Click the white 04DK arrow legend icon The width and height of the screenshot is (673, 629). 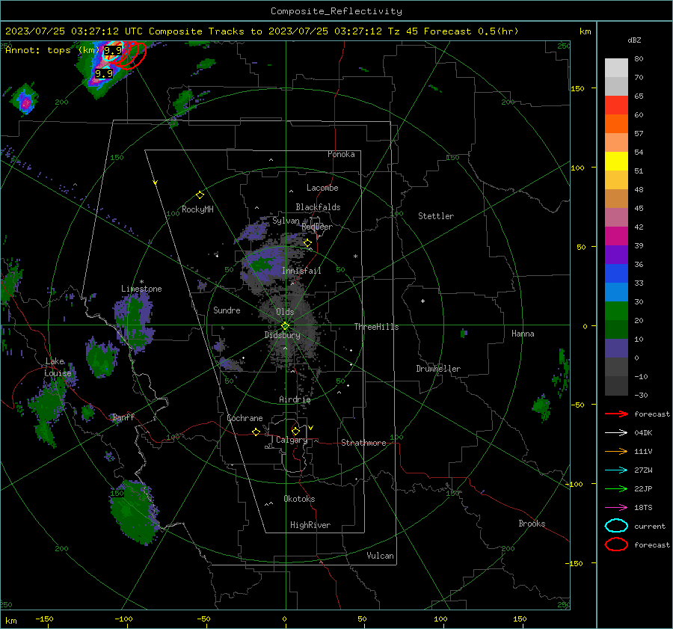coord(616,432)
